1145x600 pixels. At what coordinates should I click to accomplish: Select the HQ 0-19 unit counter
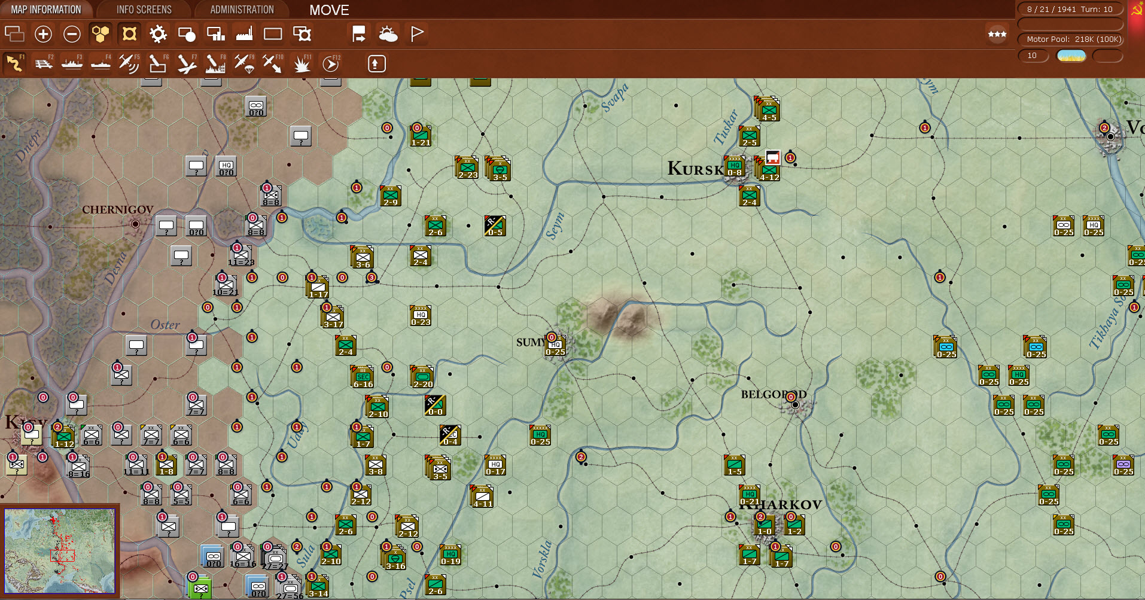coord(450,555)
